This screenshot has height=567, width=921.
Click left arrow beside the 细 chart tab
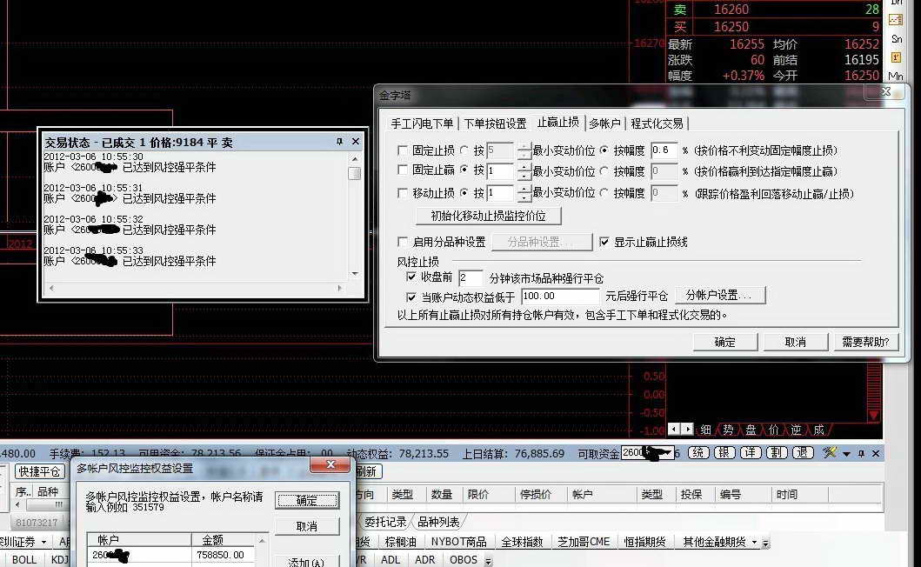[x=675, y=429]
